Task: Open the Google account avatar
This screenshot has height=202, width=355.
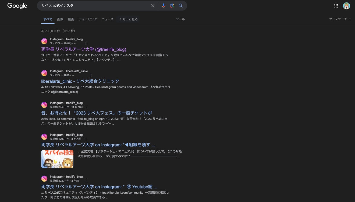Action: click(x=346, y=6)
